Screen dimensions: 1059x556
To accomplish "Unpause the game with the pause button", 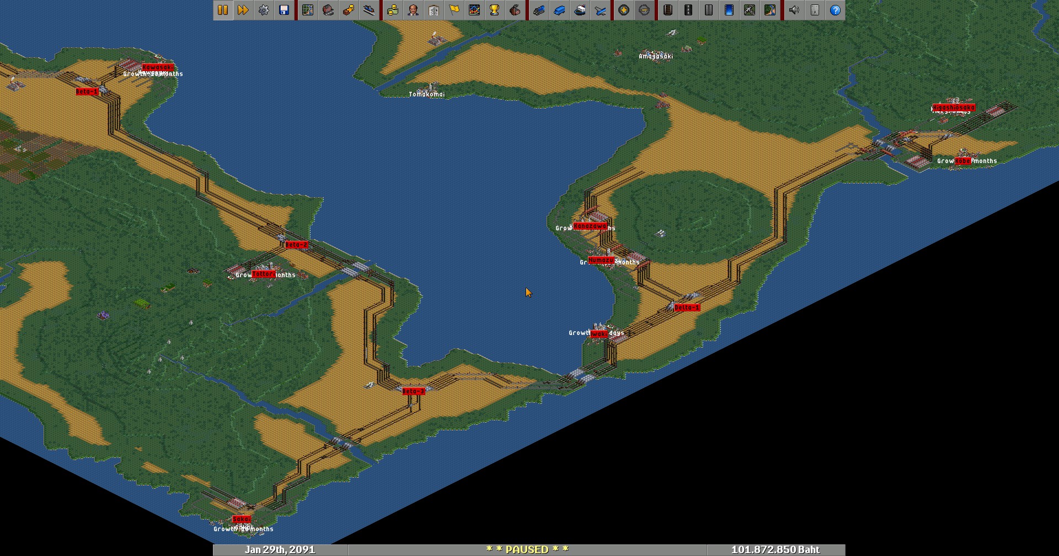I will tap(223, 10).
